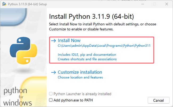Screen dimensions: 173x107
Task: Choose Customize installation
Action: 80,72
